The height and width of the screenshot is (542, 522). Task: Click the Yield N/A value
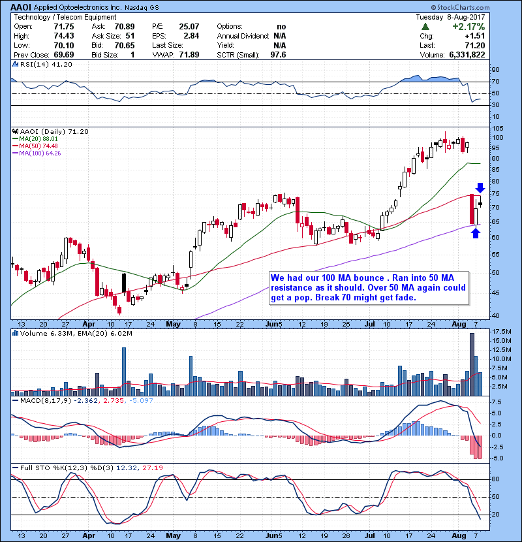pyautogui.click(x=279, y=45)
